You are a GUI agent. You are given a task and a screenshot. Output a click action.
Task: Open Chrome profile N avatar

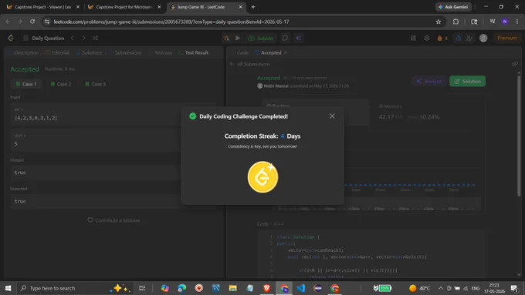tap(505, 22)
